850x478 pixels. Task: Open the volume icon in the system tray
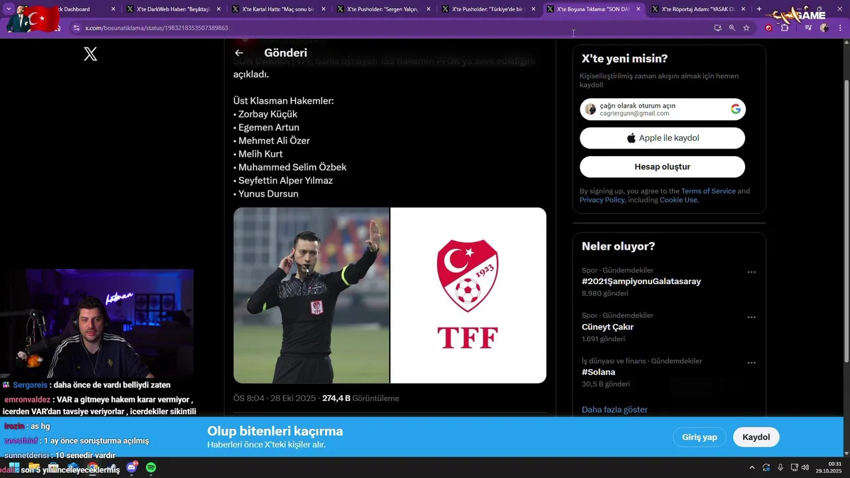point(805,467)
